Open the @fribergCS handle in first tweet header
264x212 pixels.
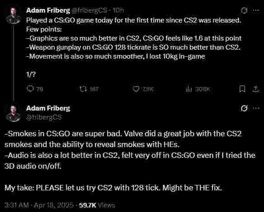click(90, 10)
